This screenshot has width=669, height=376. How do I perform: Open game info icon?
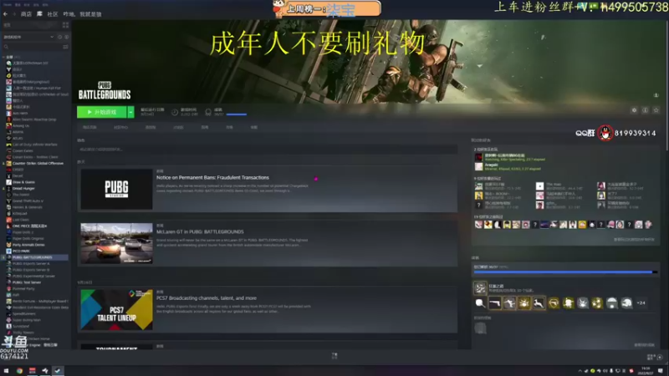(645, 110)
